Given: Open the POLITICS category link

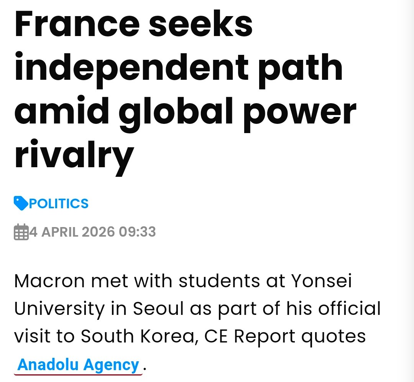Looking at the screenshot, I should [59, 203].
